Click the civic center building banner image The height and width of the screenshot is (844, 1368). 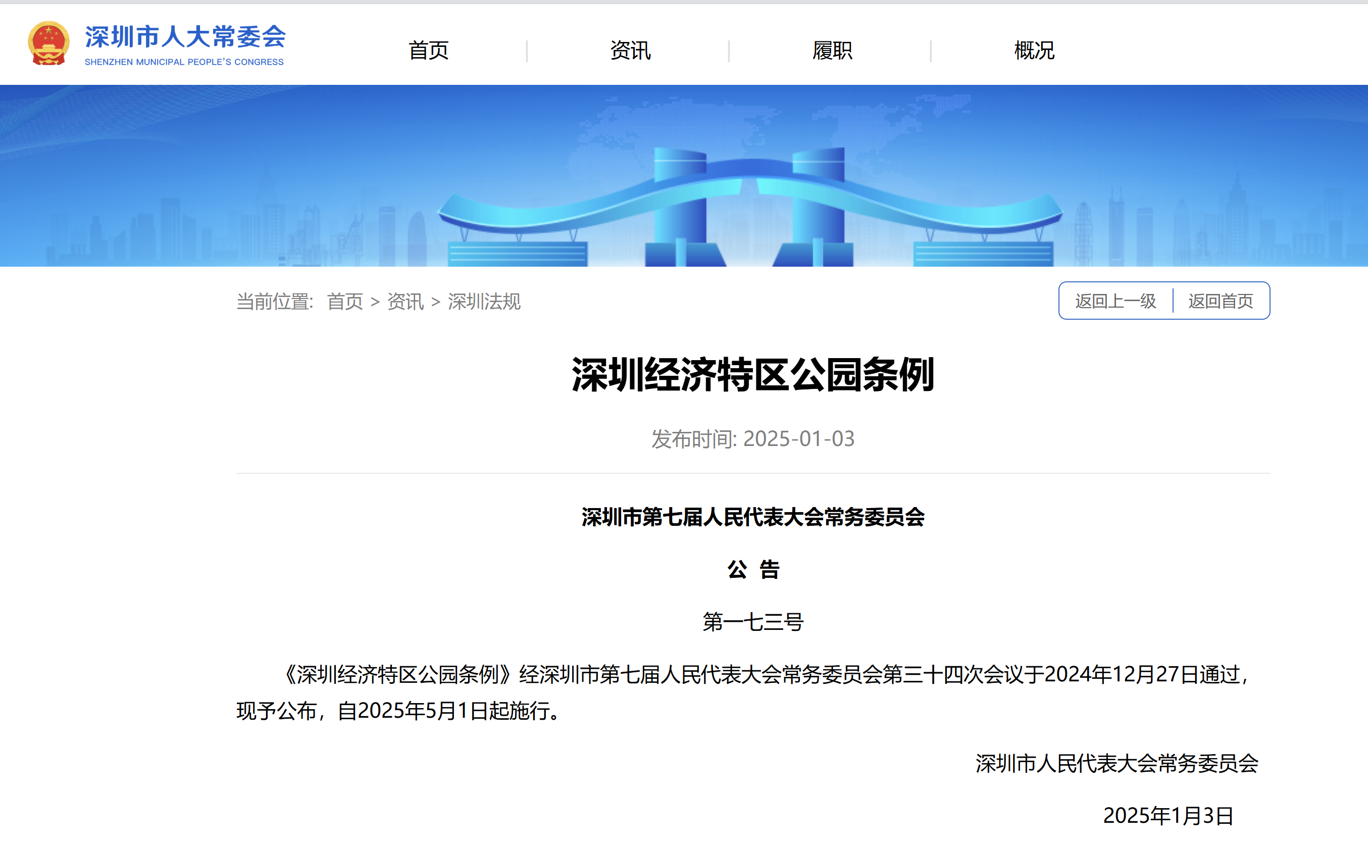[750, 207]
